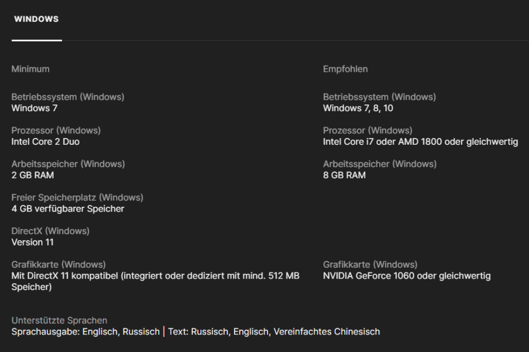Image resolution: width=529 pixels, height=352 pixels.
Task: Click the 'Unterstützte Sprachen' label
Action: click(59, 320)
